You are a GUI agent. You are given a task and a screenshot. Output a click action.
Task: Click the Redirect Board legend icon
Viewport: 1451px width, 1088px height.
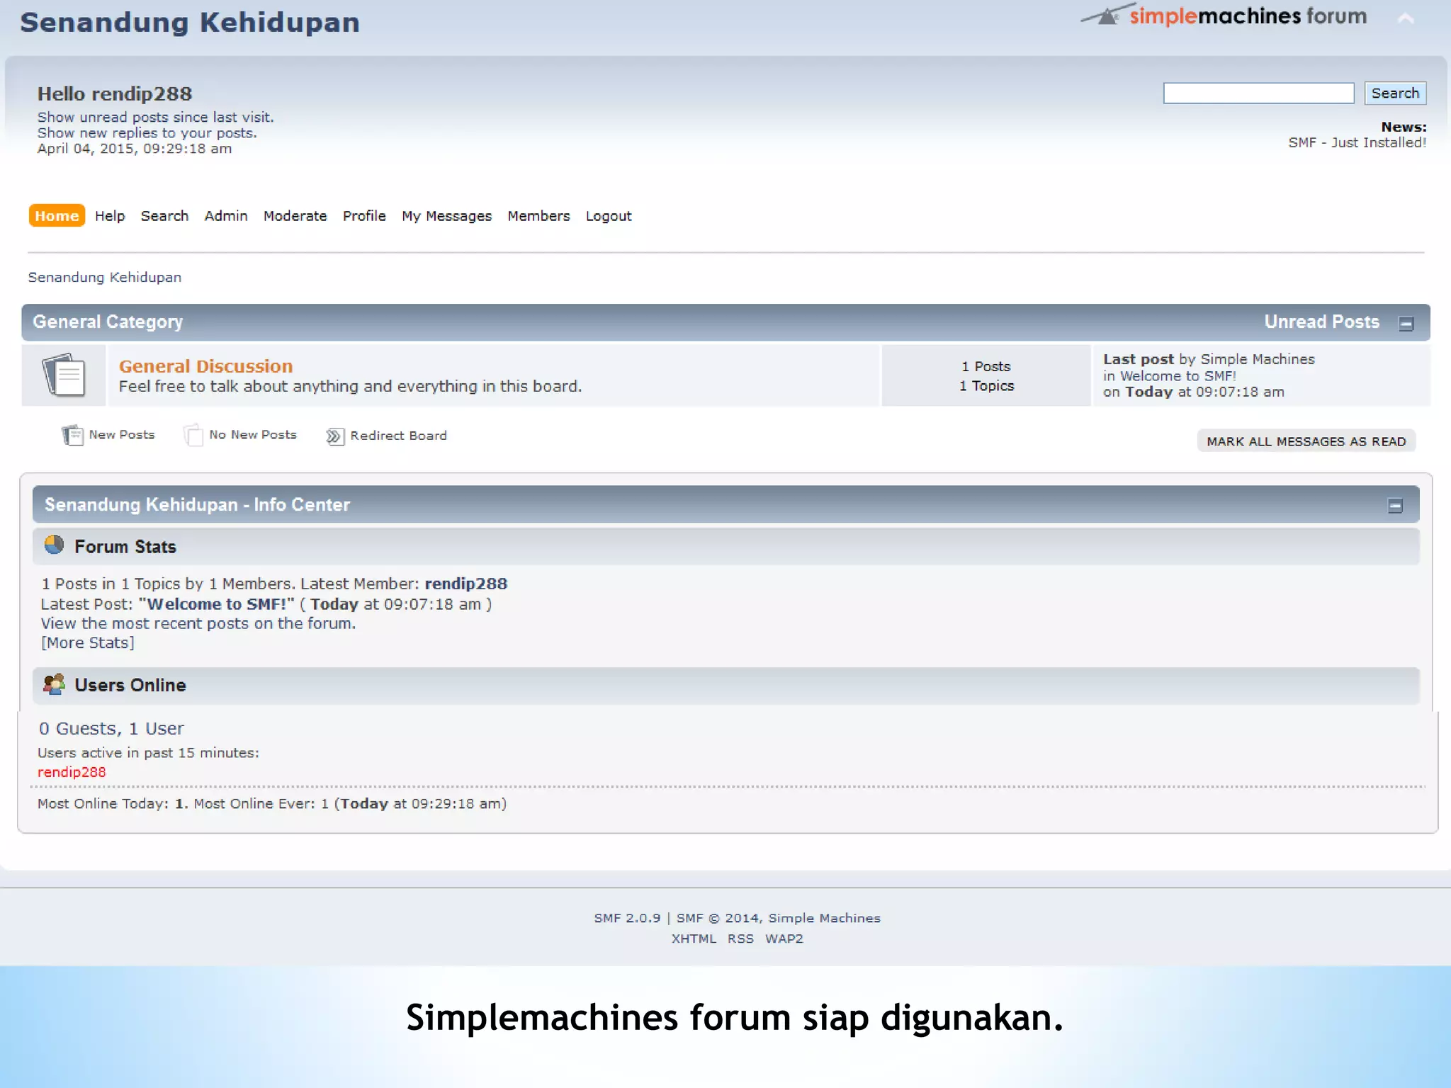click(x=335, y=436)
